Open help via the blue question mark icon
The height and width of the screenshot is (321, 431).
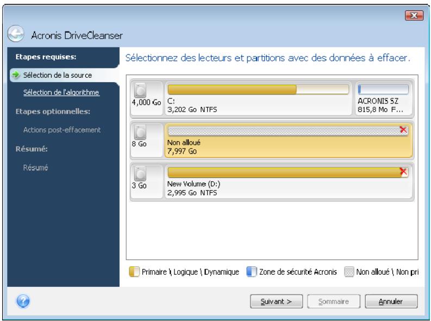[23, 301]
